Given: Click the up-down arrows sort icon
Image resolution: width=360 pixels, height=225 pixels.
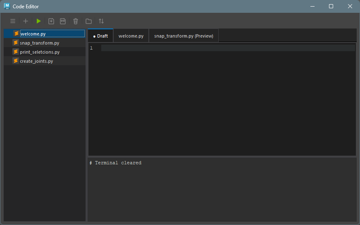Looking at the screenshot, I should tap(101, 21).
